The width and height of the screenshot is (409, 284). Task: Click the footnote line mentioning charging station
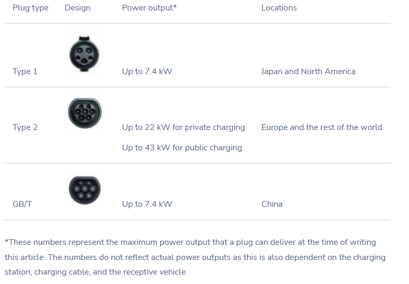(x=195, y=257)
